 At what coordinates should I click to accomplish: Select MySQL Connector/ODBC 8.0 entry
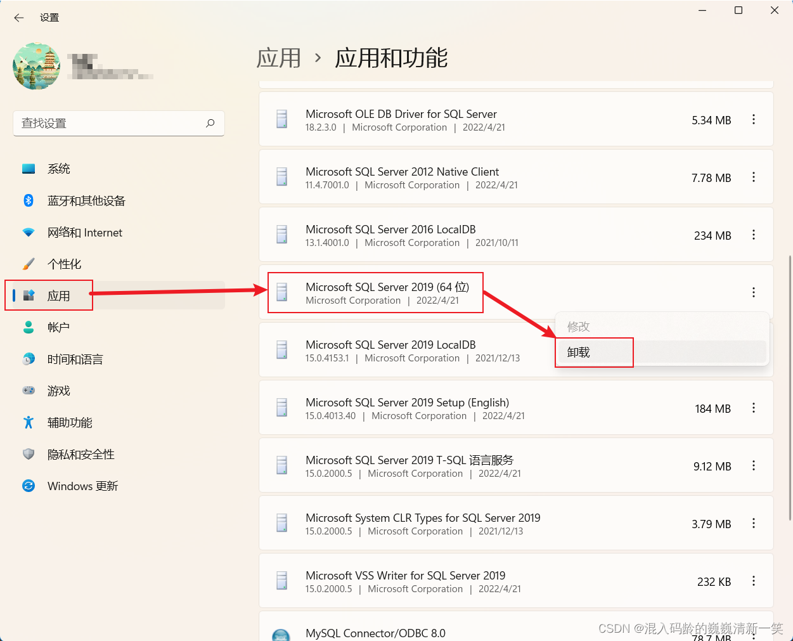(x=516, y=626)
